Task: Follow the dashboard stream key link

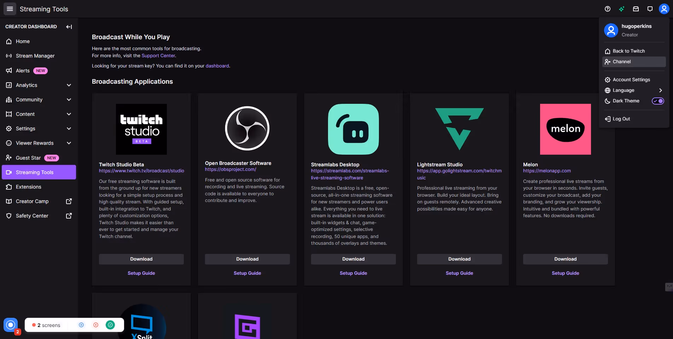Action: (x=217, y=66)
